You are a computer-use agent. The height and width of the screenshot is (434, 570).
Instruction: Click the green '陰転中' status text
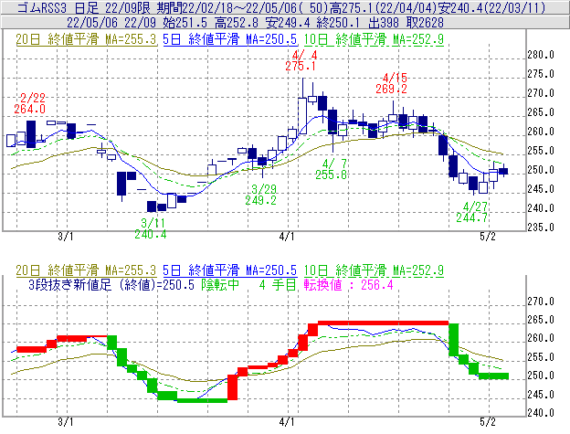[221, 285]
